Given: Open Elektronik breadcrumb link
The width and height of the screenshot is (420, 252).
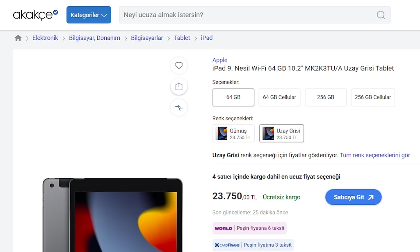Looking at the screenshot, I should (45, 38).
